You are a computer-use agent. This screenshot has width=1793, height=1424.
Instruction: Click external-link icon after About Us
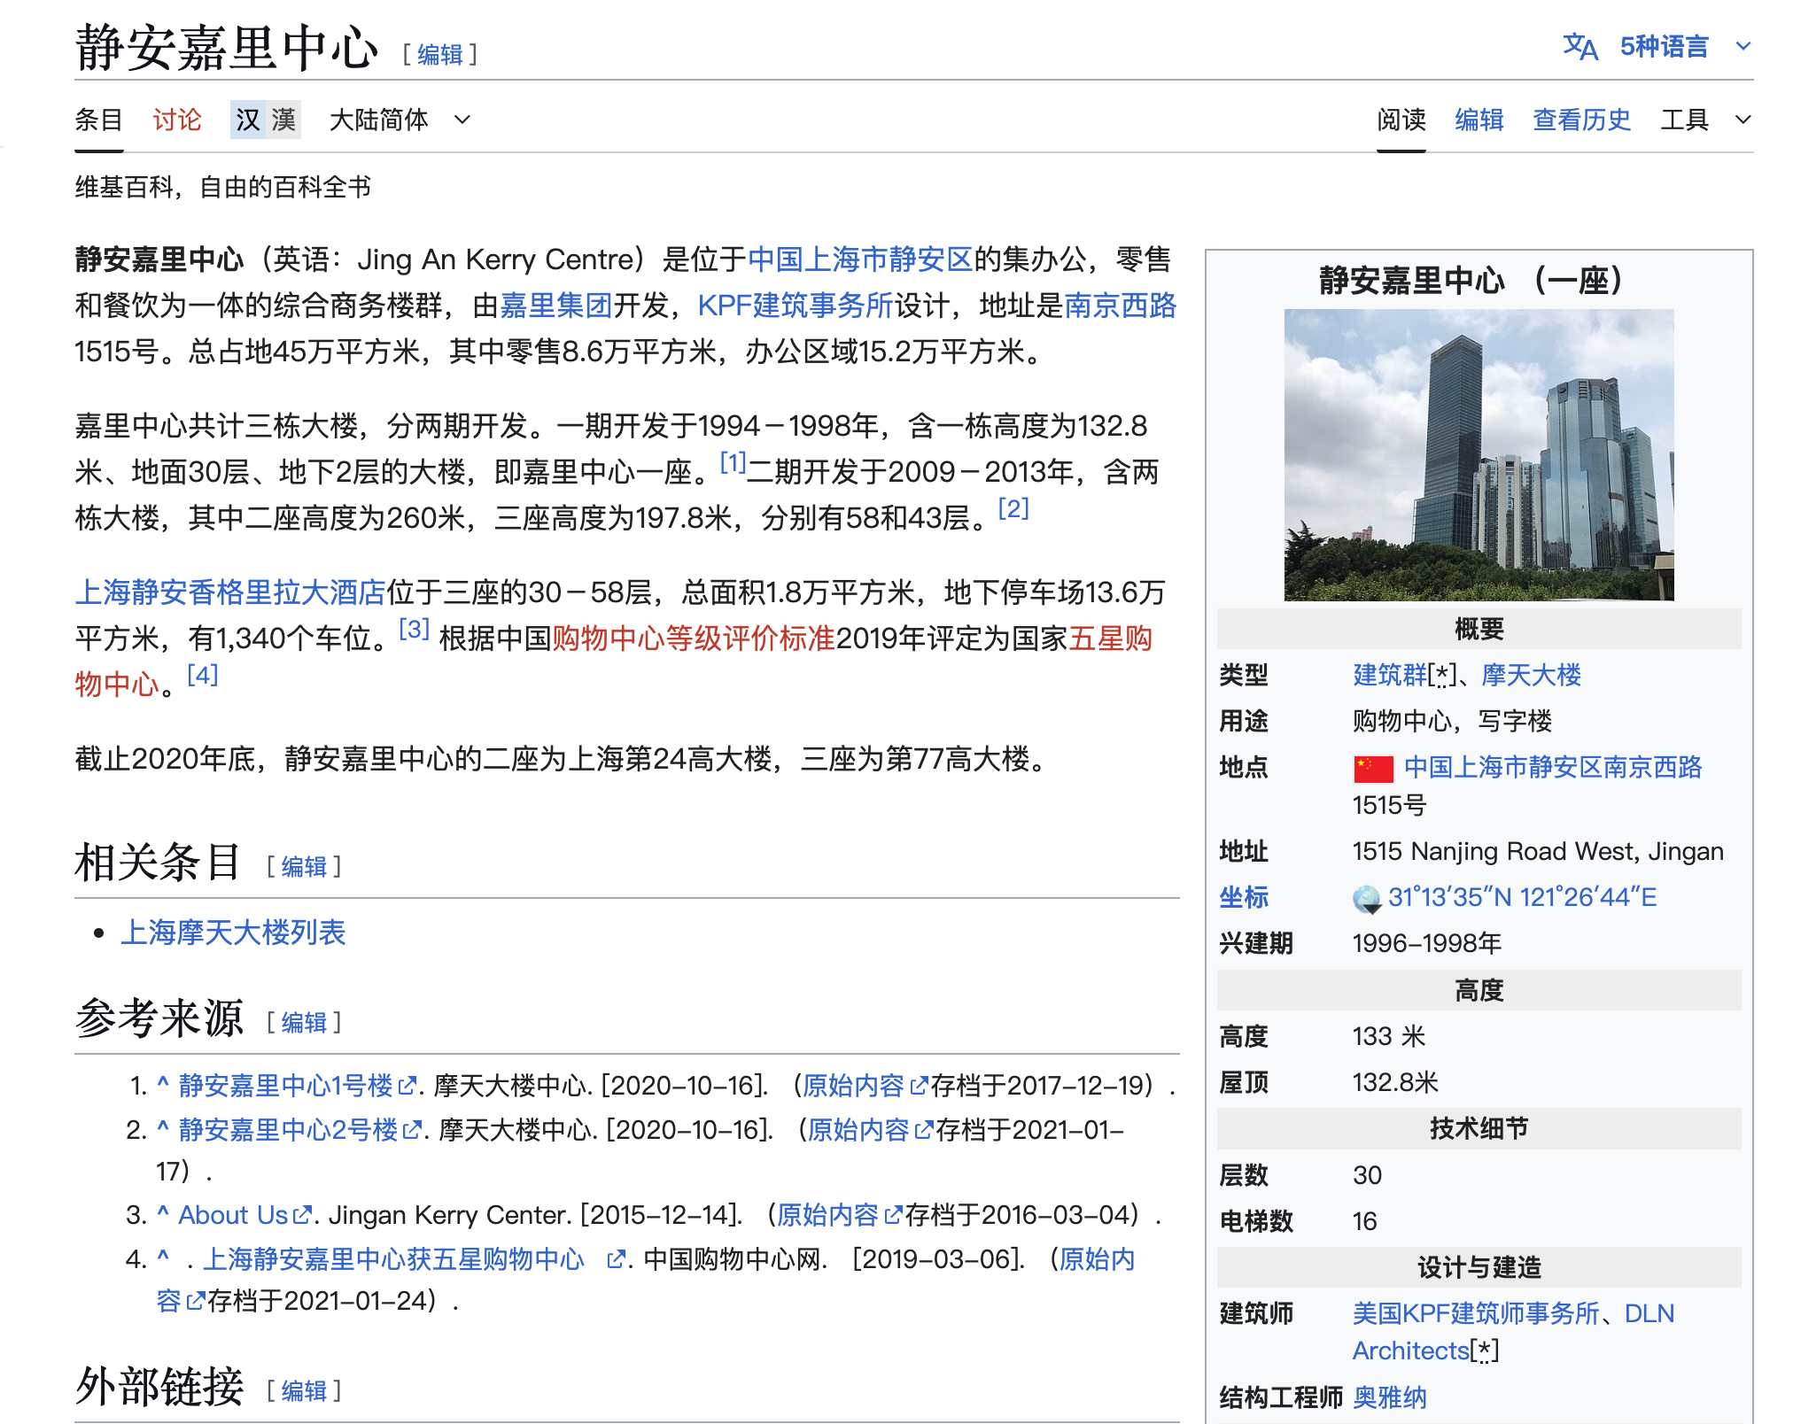click(302, 1215)
